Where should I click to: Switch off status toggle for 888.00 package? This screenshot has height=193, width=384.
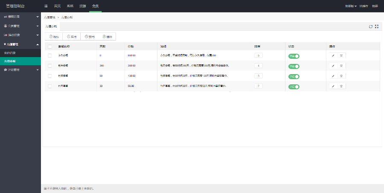click(x=294, y=56)
